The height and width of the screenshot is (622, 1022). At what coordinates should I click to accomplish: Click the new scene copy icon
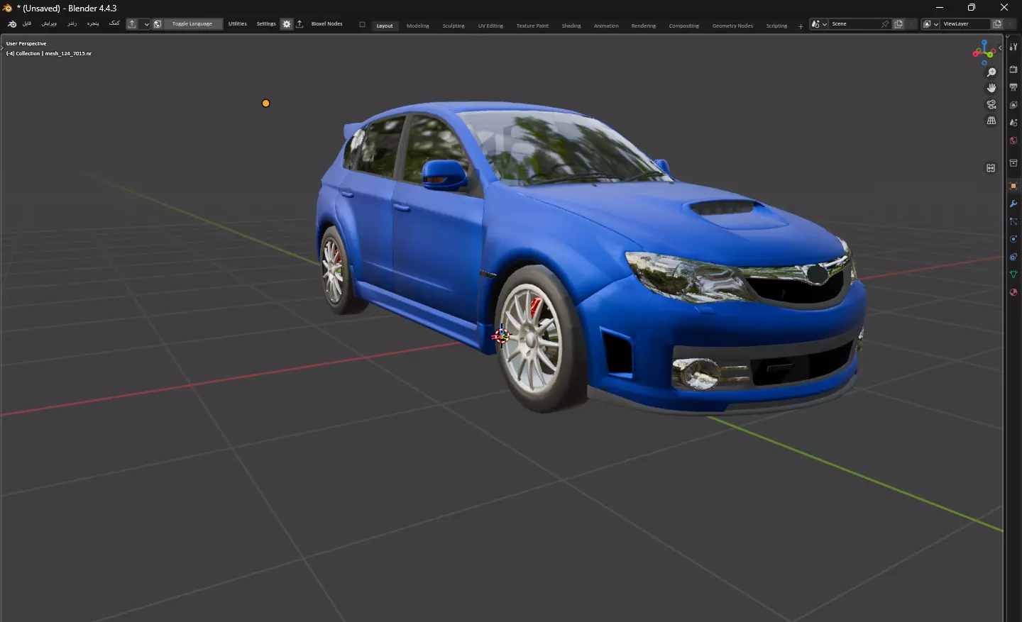point(899,24)
